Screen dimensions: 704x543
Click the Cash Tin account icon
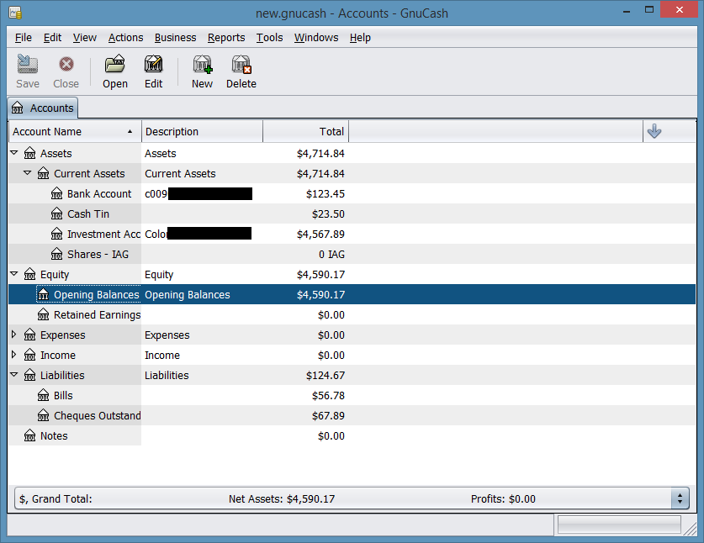[x=56, y=214]
